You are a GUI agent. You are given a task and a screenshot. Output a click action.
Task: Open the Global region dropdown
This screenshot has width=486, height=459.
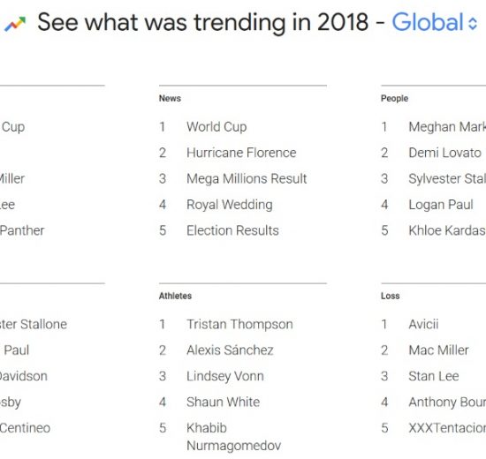click(435, 22)
